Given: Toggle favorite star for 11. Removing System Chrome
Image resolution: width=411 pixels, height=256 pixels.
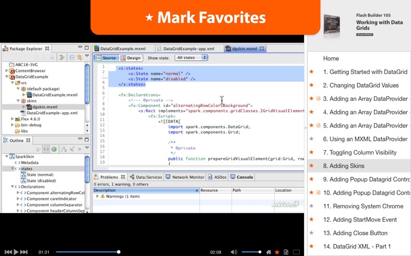Looking at the screenshot, I should pyautogui.click(x=311, y=206).
